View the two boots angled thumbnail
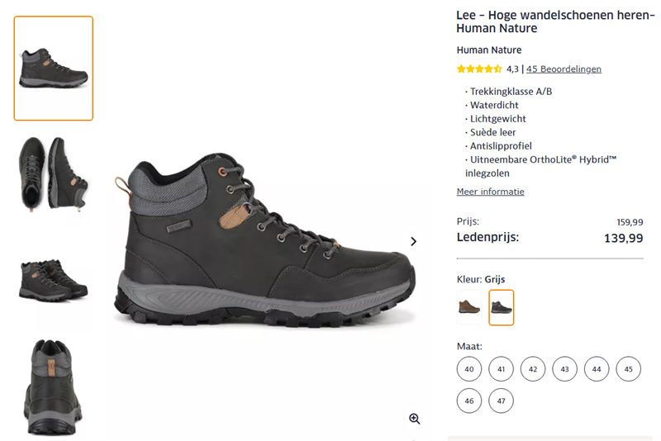 54,280
